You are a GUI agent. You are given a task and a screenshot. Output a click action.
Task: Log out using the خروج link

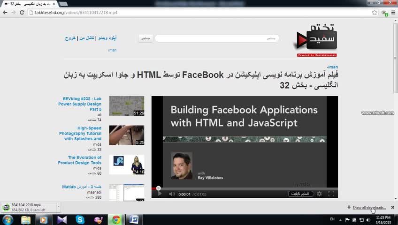pyautogui.click(x=70, y=38)
